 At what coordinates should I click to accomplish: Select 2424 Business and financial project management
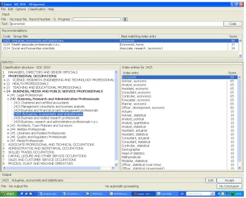(x=56, y=110)
